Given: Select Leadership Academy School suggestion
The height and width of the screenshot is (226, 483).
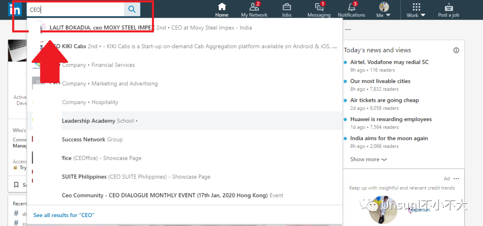Looking at the screenshot, I should tap(97, 121).
